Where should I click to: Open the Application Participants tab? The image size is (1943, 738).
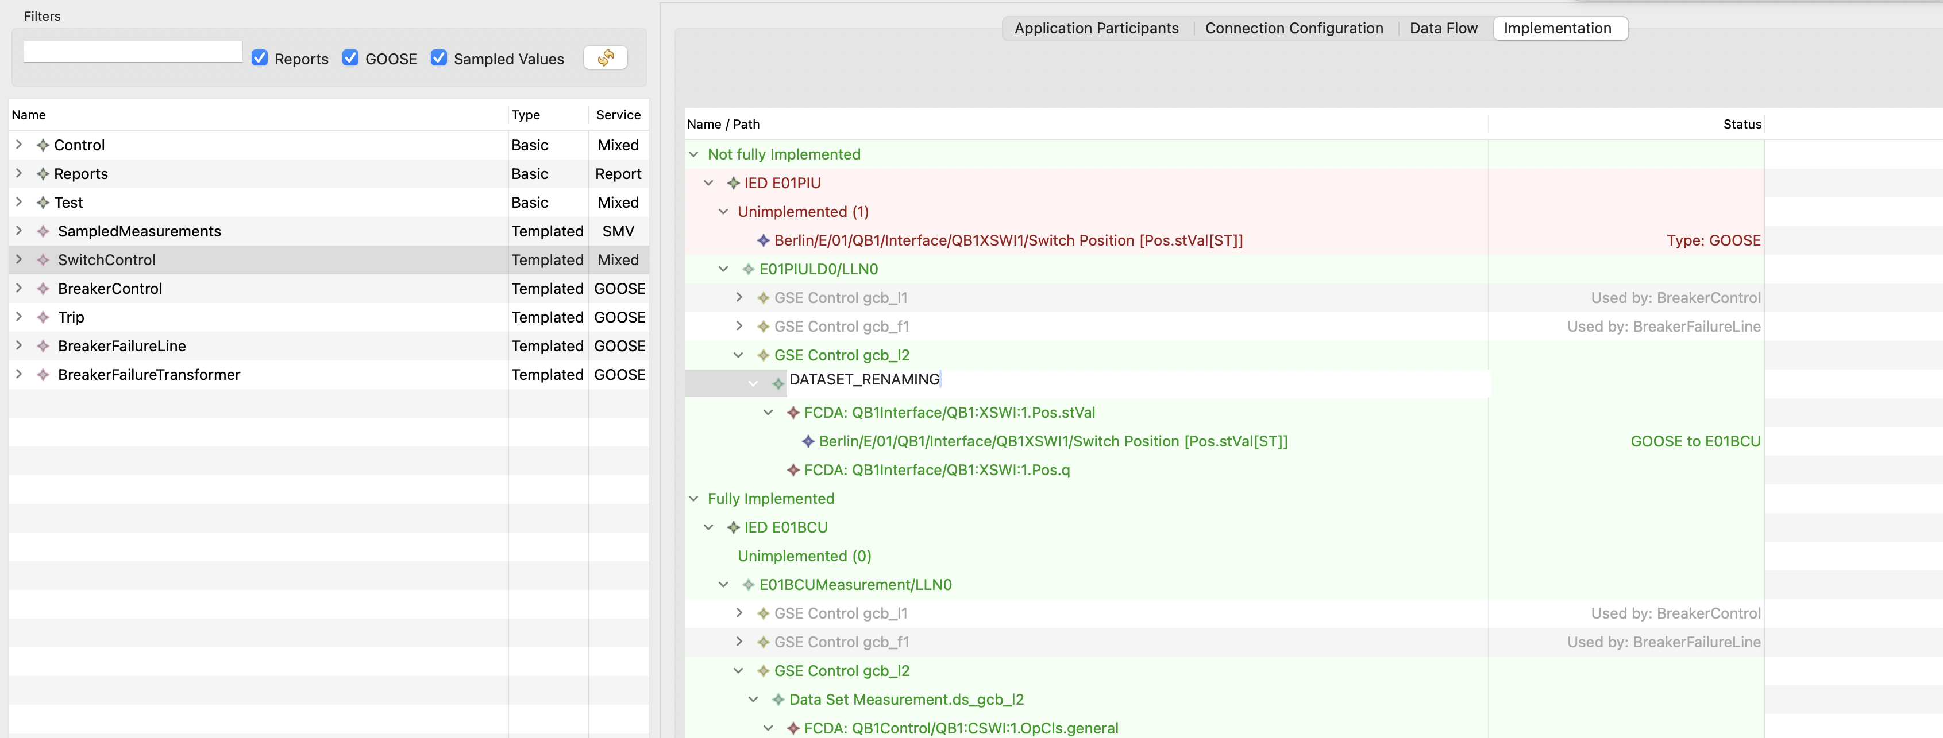(x=1096, y=29)
